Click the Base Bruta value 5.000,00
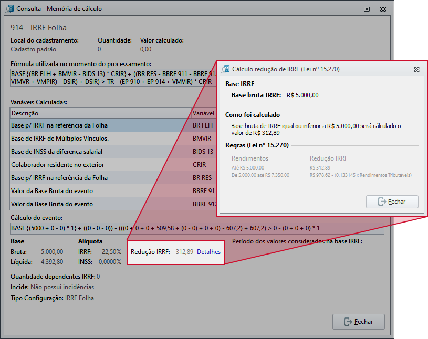The image size is (428, 339). 52,252
